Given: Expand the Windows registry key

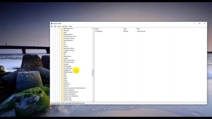Looking at the screenshot, I should pos(60,86).
